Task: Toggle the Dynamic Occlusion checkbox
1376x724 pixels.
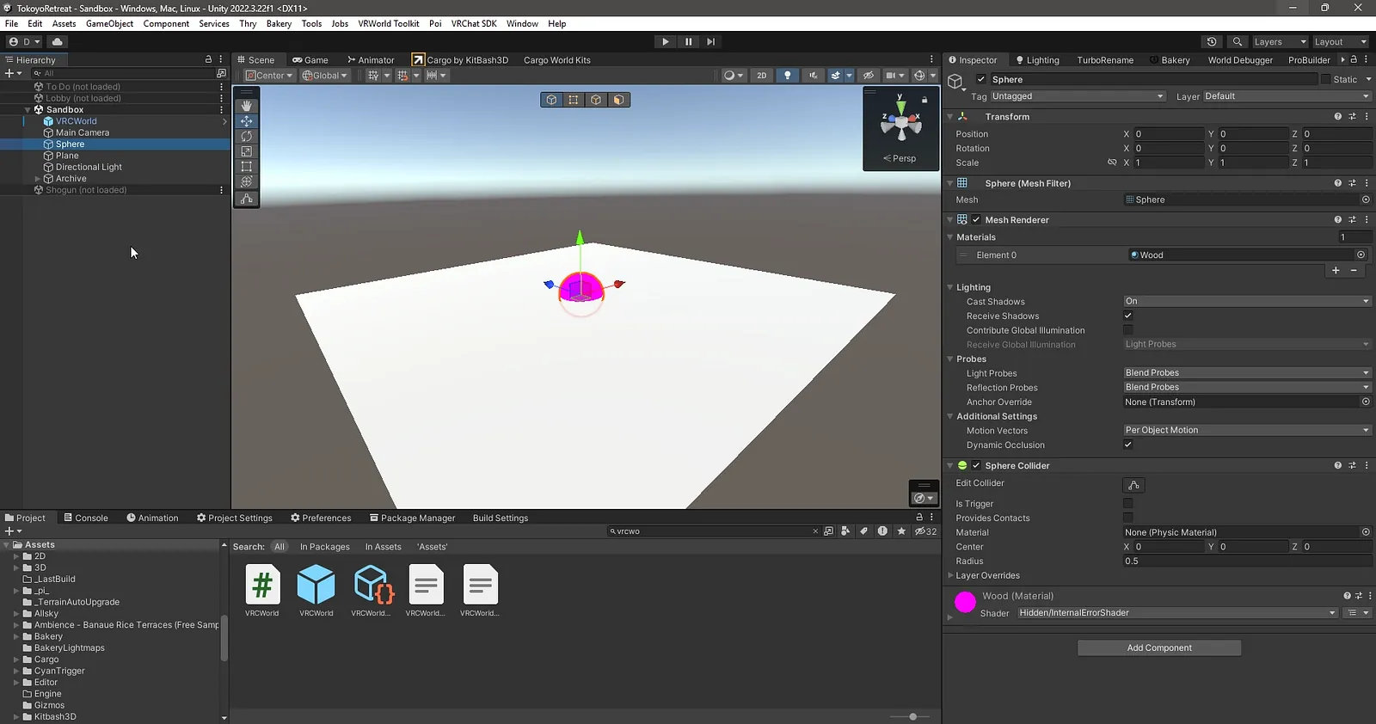Action: [x=1127, y=445]
